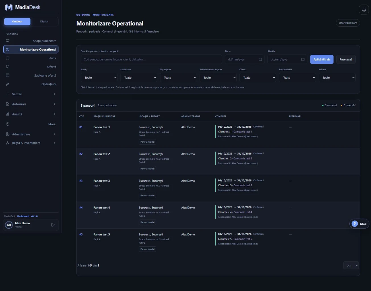This screenshot has width=371, height=291.
Task: Click the Harta map icon
Action: coord(8,58)
